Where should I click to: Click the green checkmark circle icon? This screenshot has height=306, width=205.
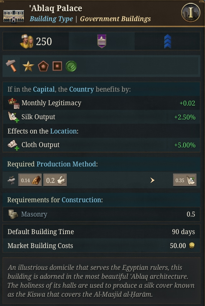click(71, 66)
